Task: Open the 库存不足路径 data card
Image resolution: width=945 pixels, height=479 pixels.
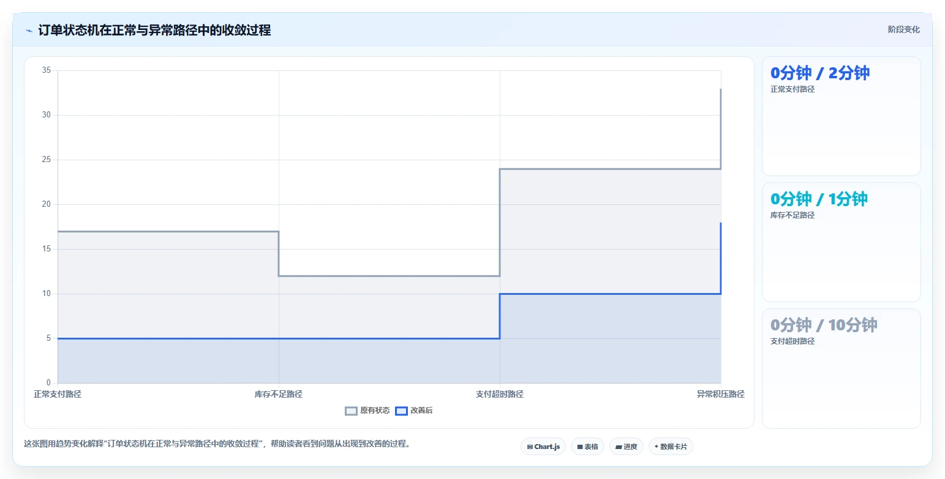Action: pyautogui.click(x=841, y=242)
